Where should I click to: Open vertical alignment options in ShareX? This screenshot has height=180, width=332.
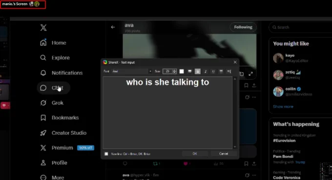229,72
